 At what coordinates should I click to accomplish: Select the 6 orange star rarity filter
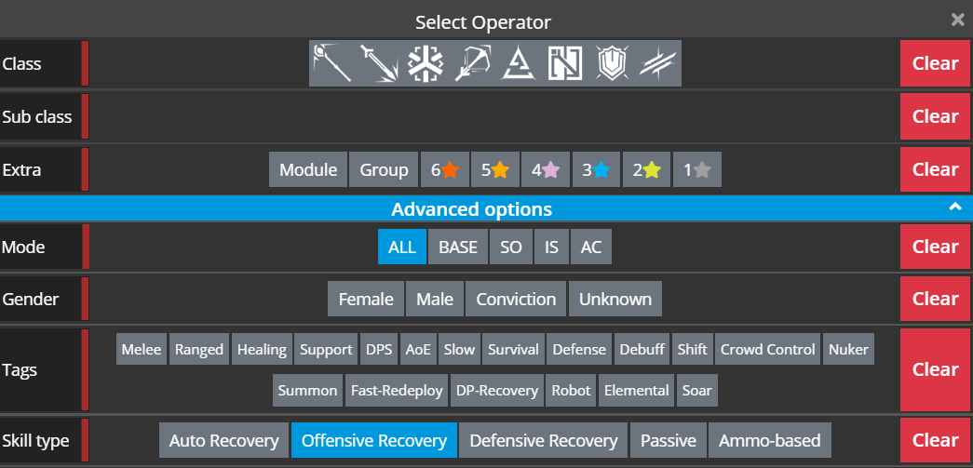tap(445, 169)
